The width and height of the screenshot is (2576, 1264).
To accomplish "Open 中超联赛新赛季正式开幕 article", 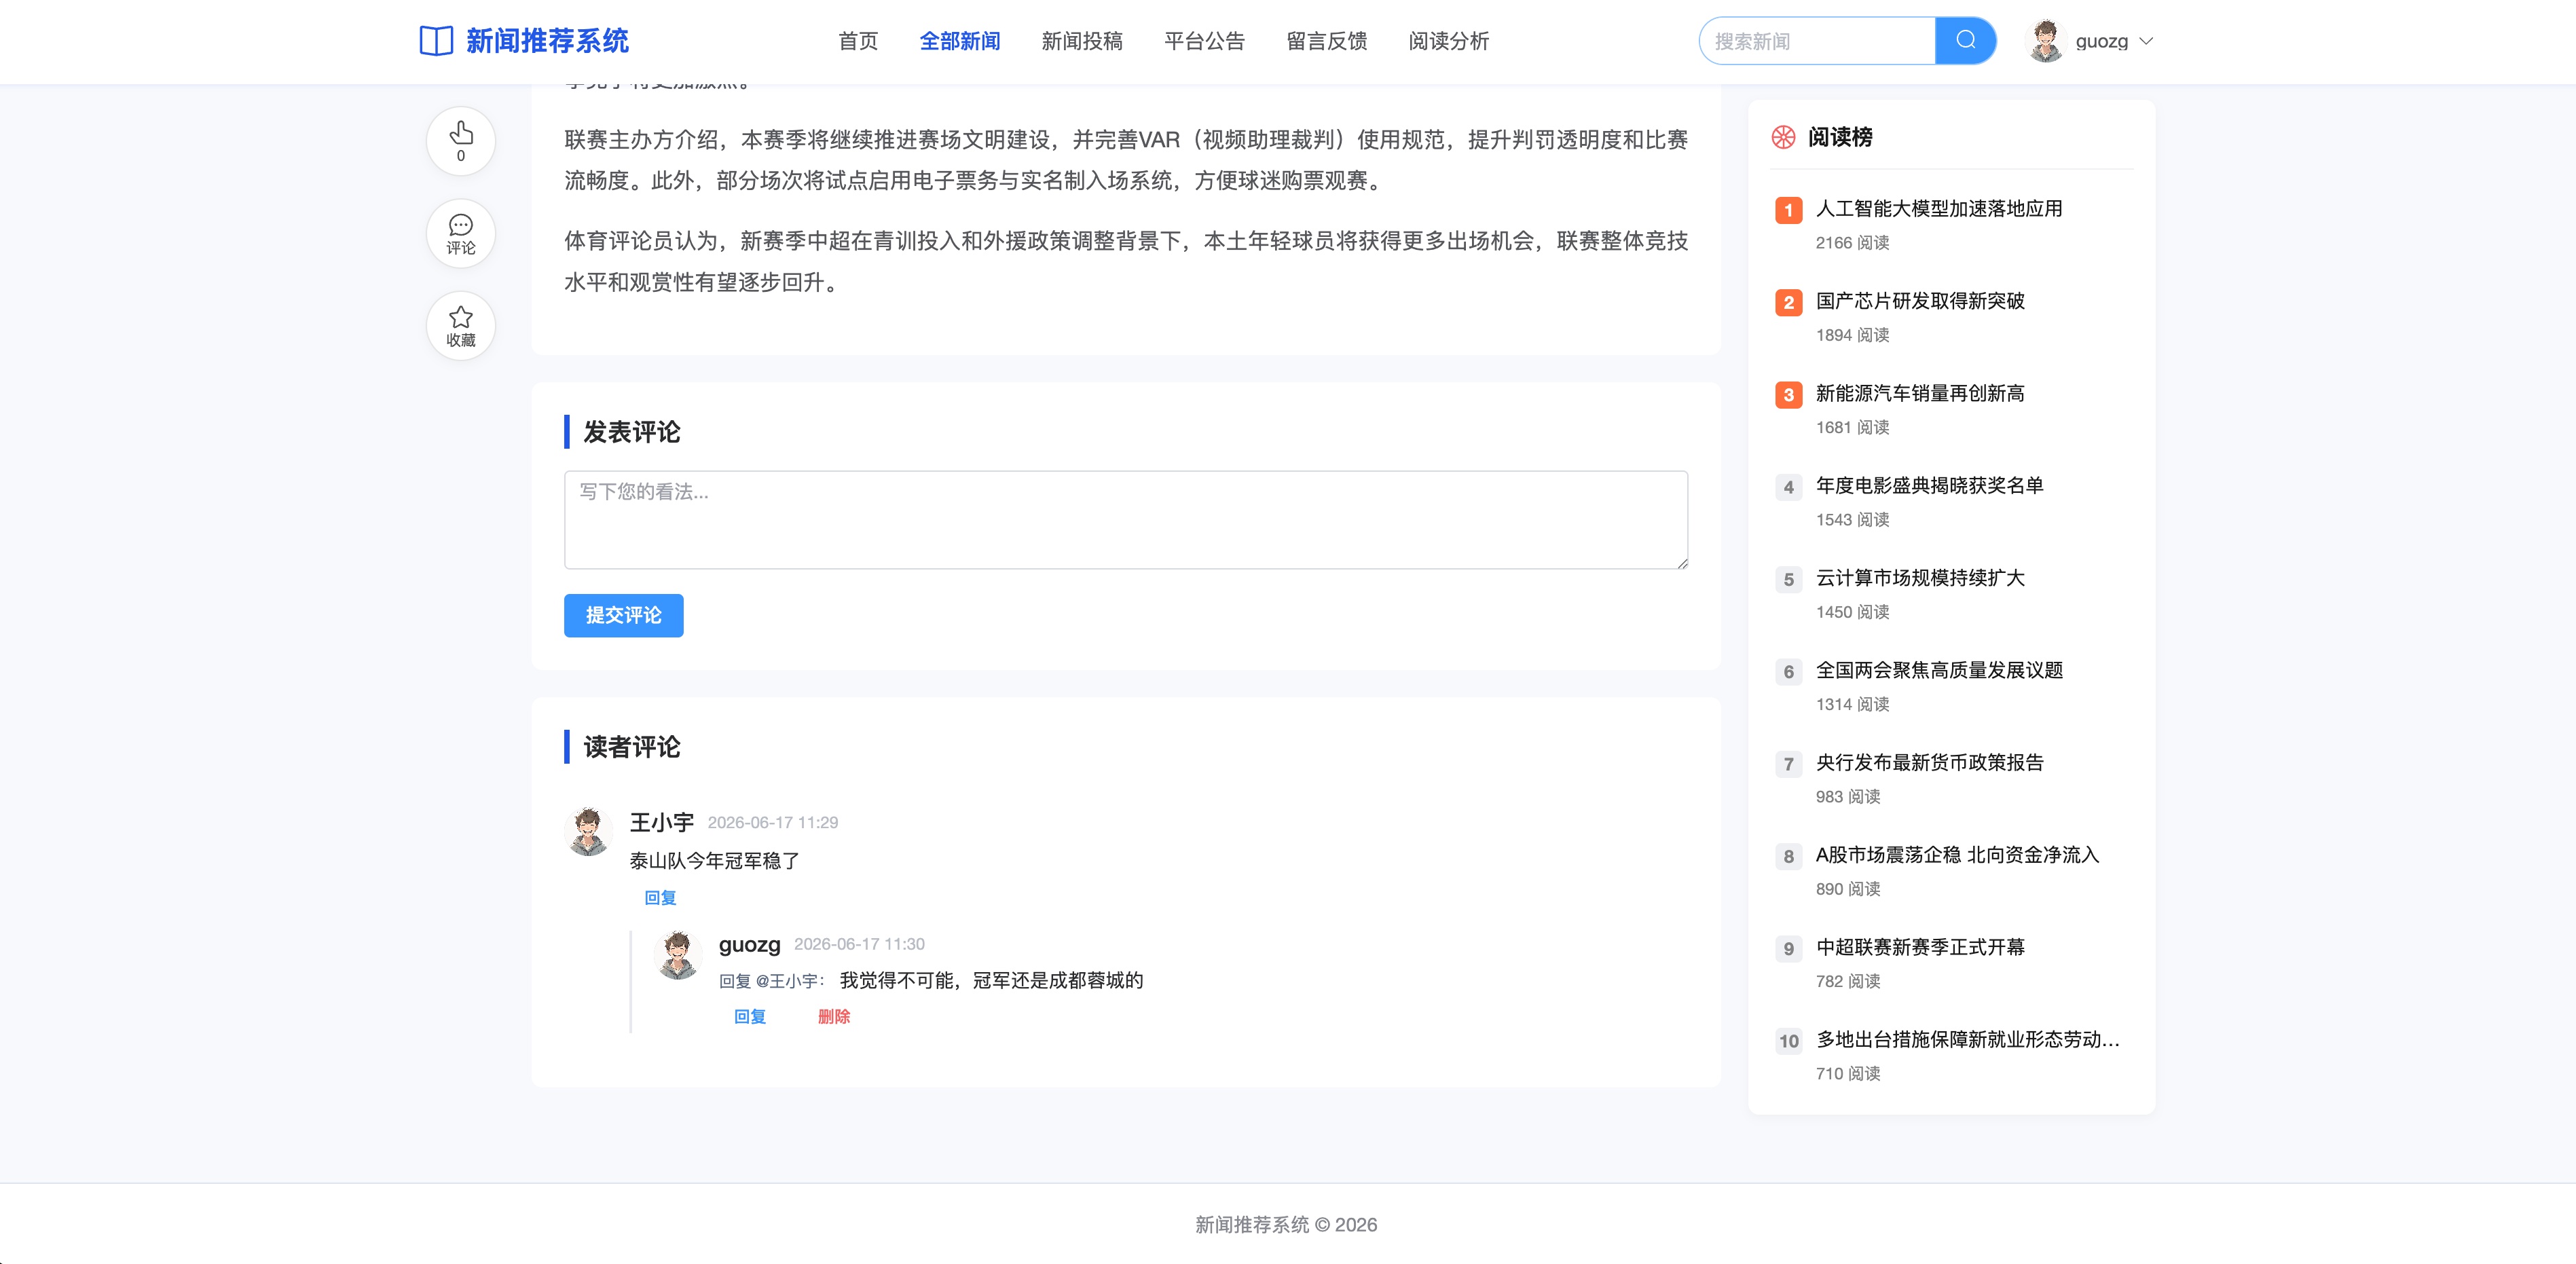I will [1919, 947].
